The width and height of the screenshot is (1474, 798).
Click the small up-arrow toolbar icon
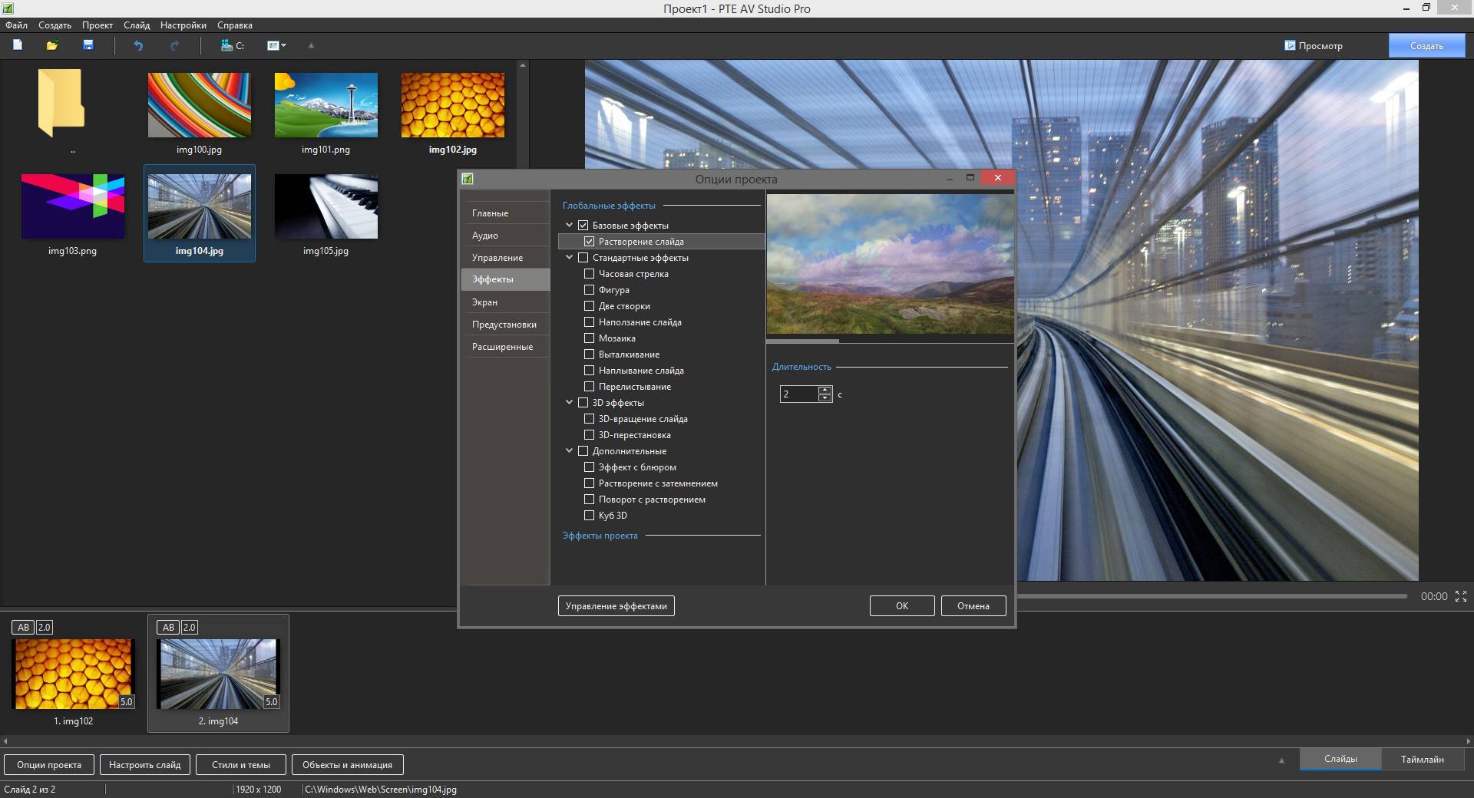point(311,45)
